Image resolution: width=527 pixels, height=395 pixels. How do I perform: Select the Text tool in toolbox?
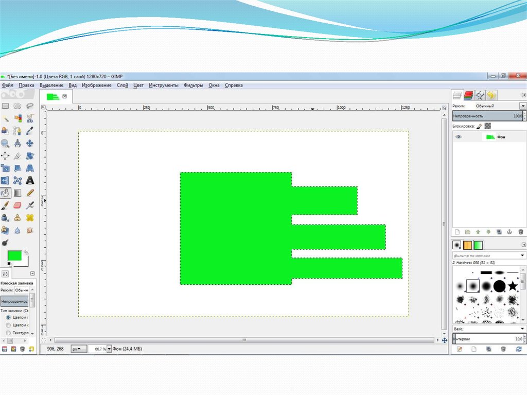pyautogui.click(x=30, y=180)
